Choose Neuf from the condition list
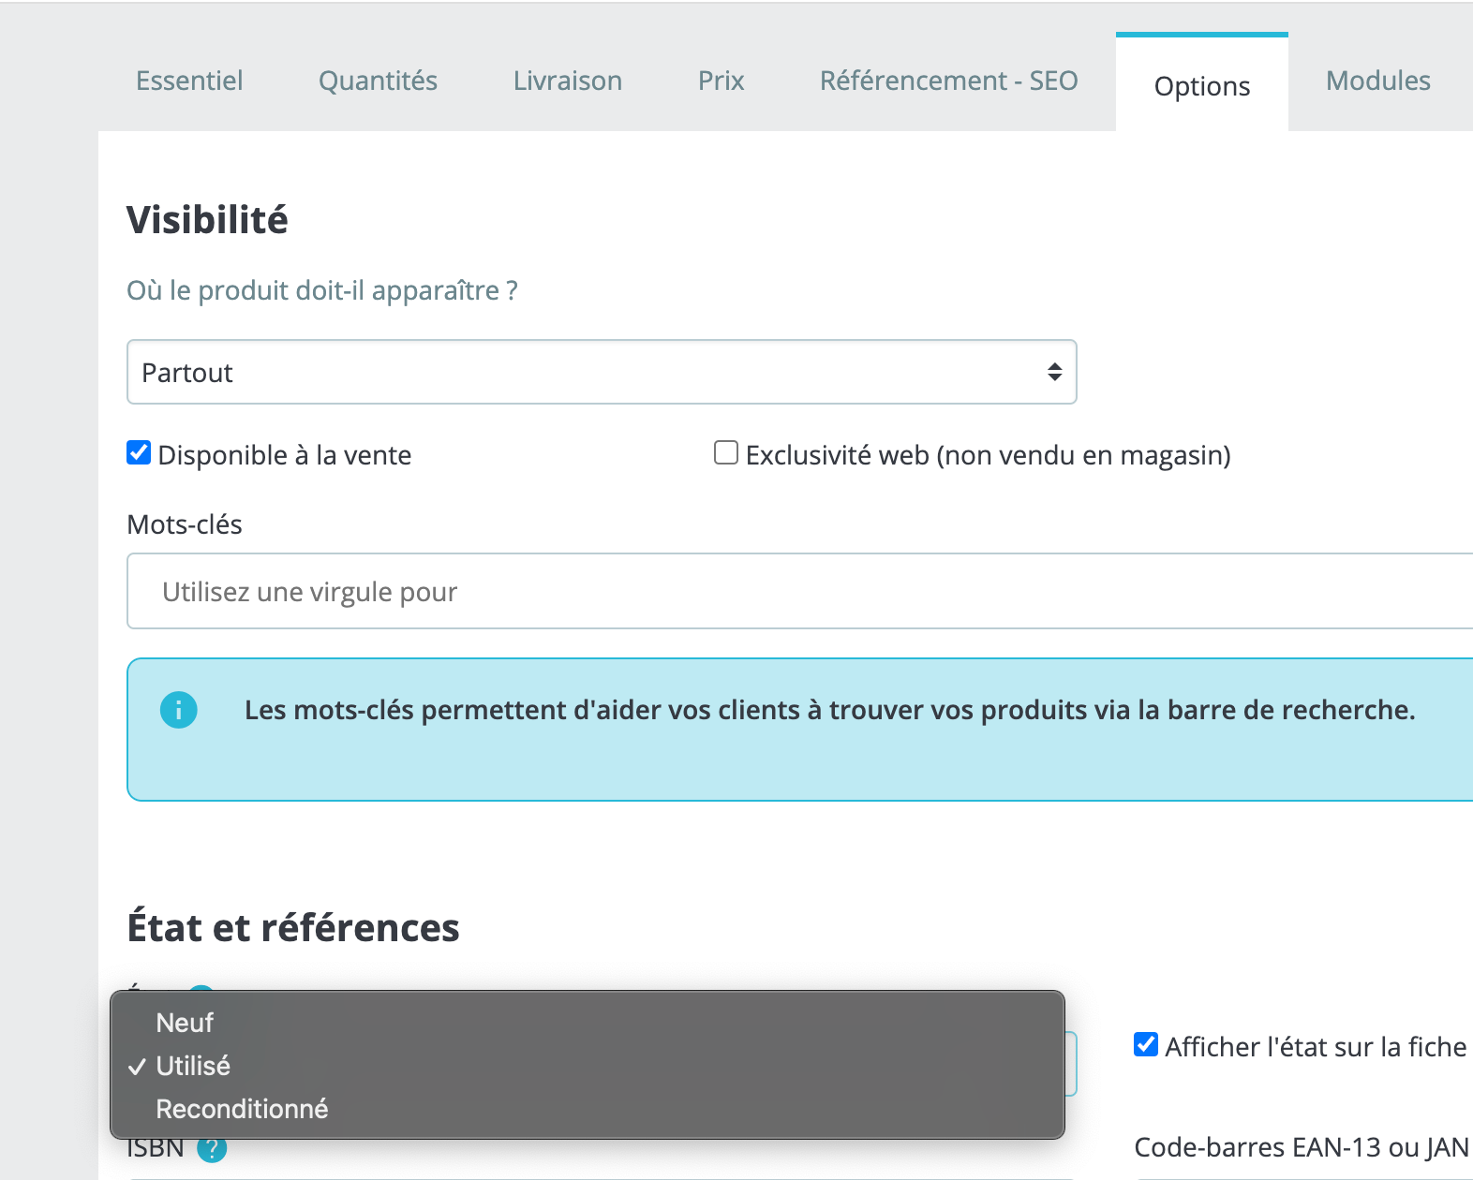Screen dimensions: 1473x1180 click(588, 1023)
